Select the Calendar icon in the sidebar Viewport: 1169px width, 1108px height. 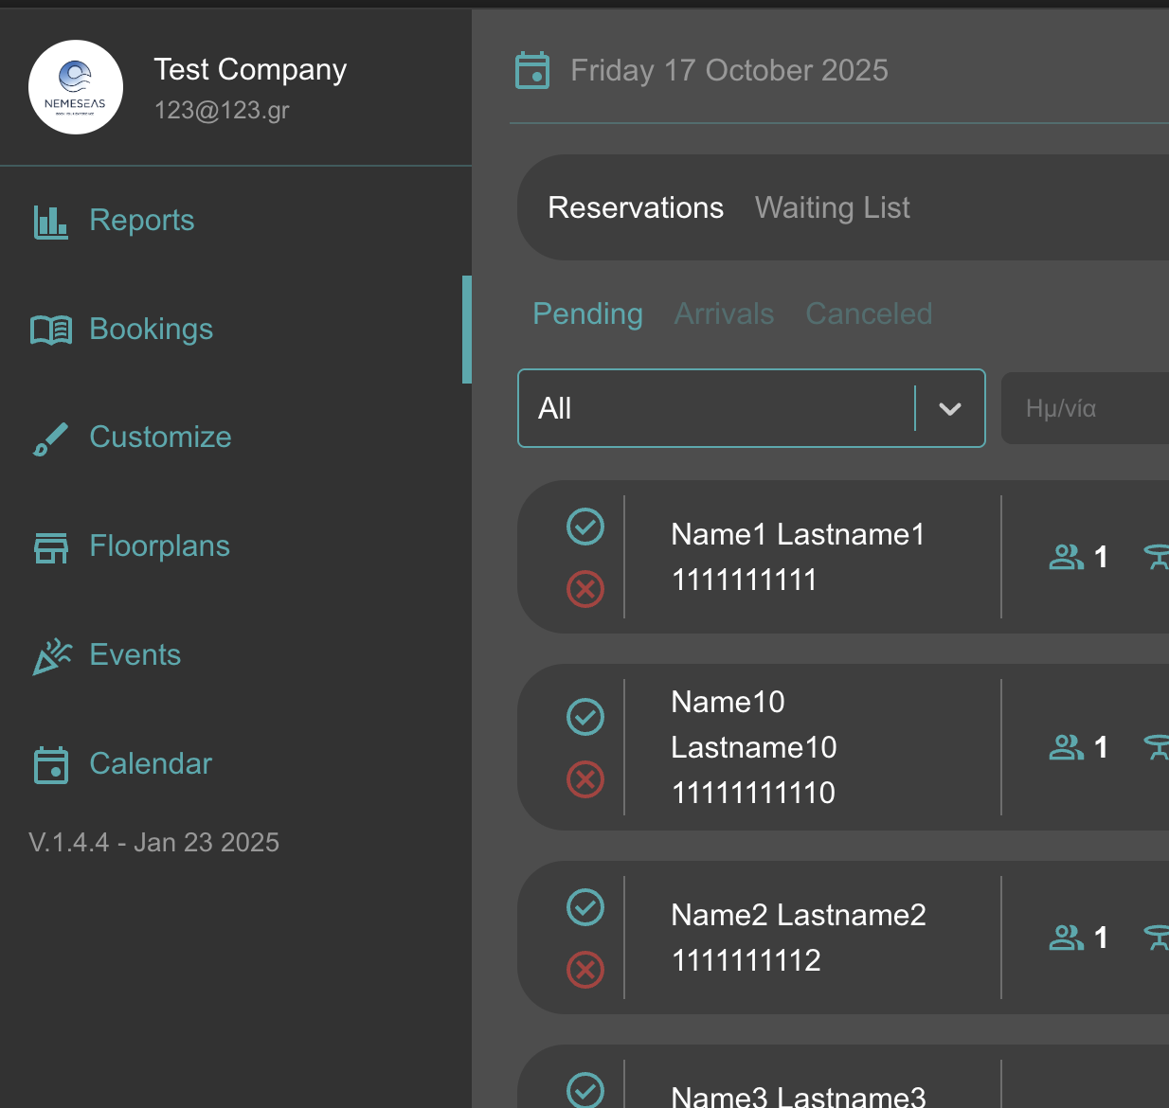[51, 764]
